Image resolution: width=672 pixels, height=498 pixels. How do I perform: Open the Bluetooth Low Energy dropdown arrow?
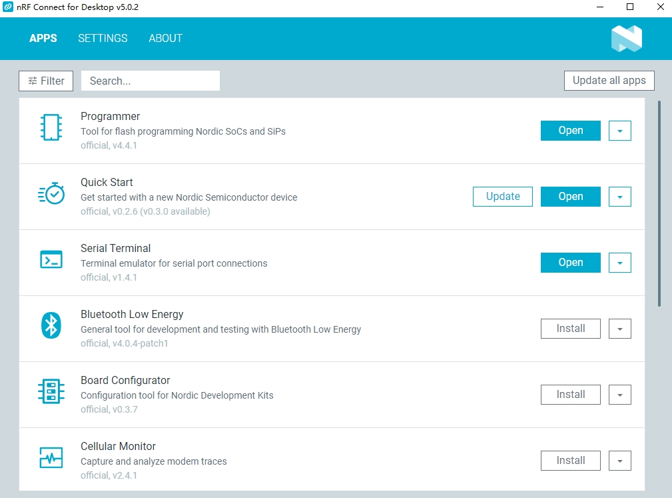[x=619, y=329]
